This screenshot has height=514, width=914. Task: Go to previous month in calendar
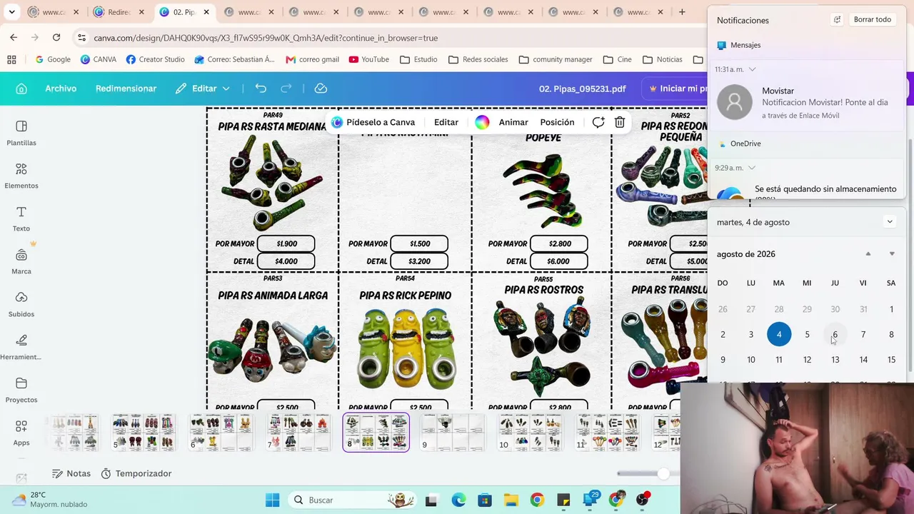tap(868, 254)
